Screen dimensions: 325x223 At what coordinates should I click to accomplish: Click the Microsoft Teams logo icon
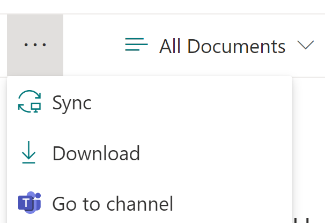(x=29, y=203)
